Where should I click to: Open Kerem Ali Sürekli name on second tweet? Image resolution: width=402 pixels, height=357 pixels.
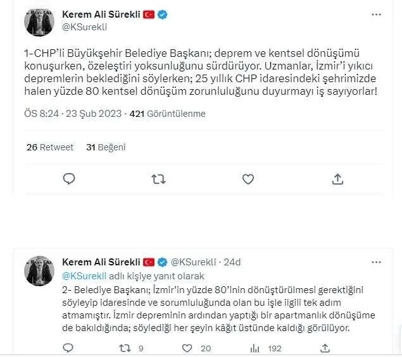coord(101,262)
